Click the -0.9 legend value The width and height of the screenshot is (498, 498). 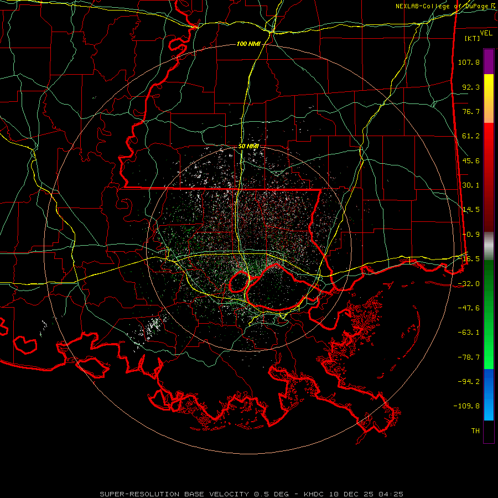coord(471,235)
